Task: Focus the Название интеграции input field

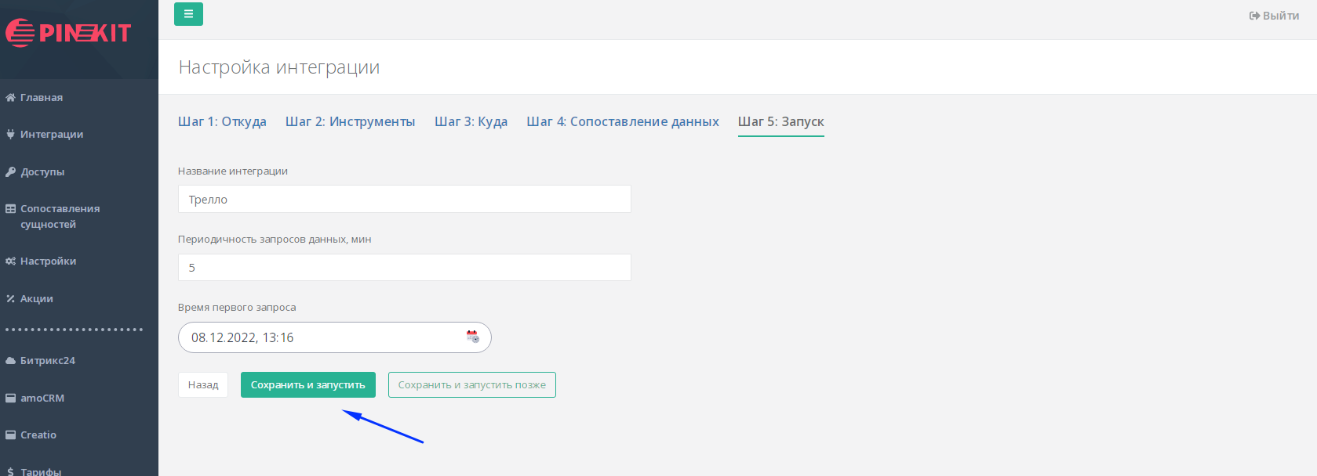Action: point(404,200)
